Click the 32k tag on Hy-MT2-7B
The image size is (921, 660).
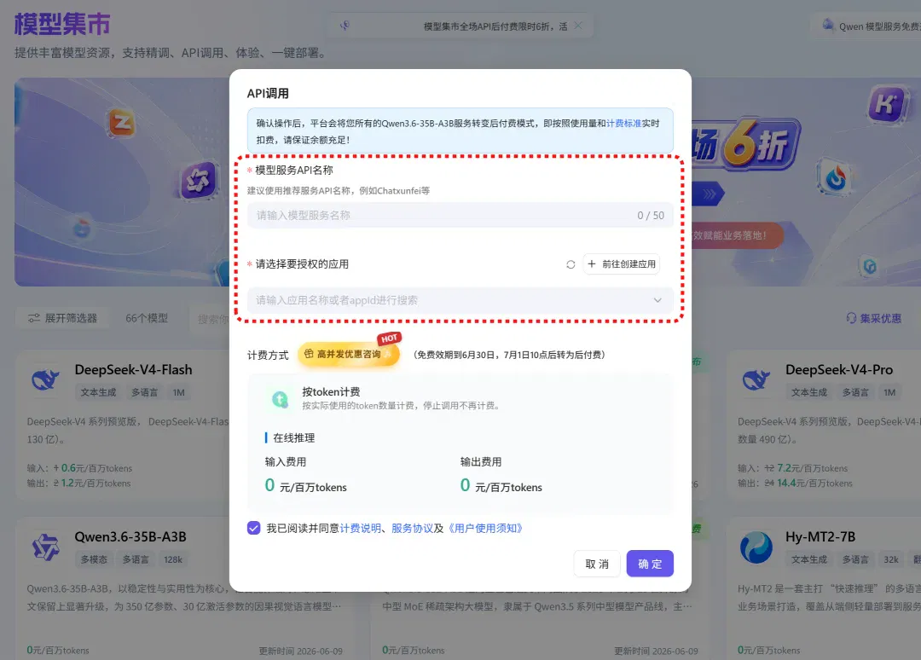point(891,559)
